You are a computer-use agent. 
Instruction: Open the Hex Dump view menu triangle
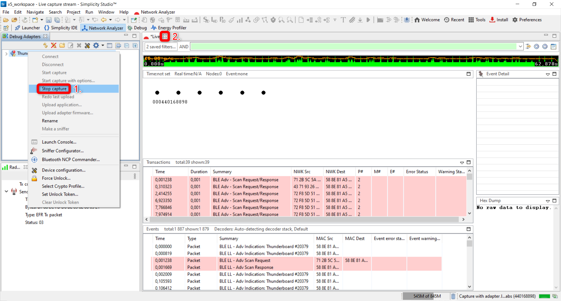coord(548,201)
